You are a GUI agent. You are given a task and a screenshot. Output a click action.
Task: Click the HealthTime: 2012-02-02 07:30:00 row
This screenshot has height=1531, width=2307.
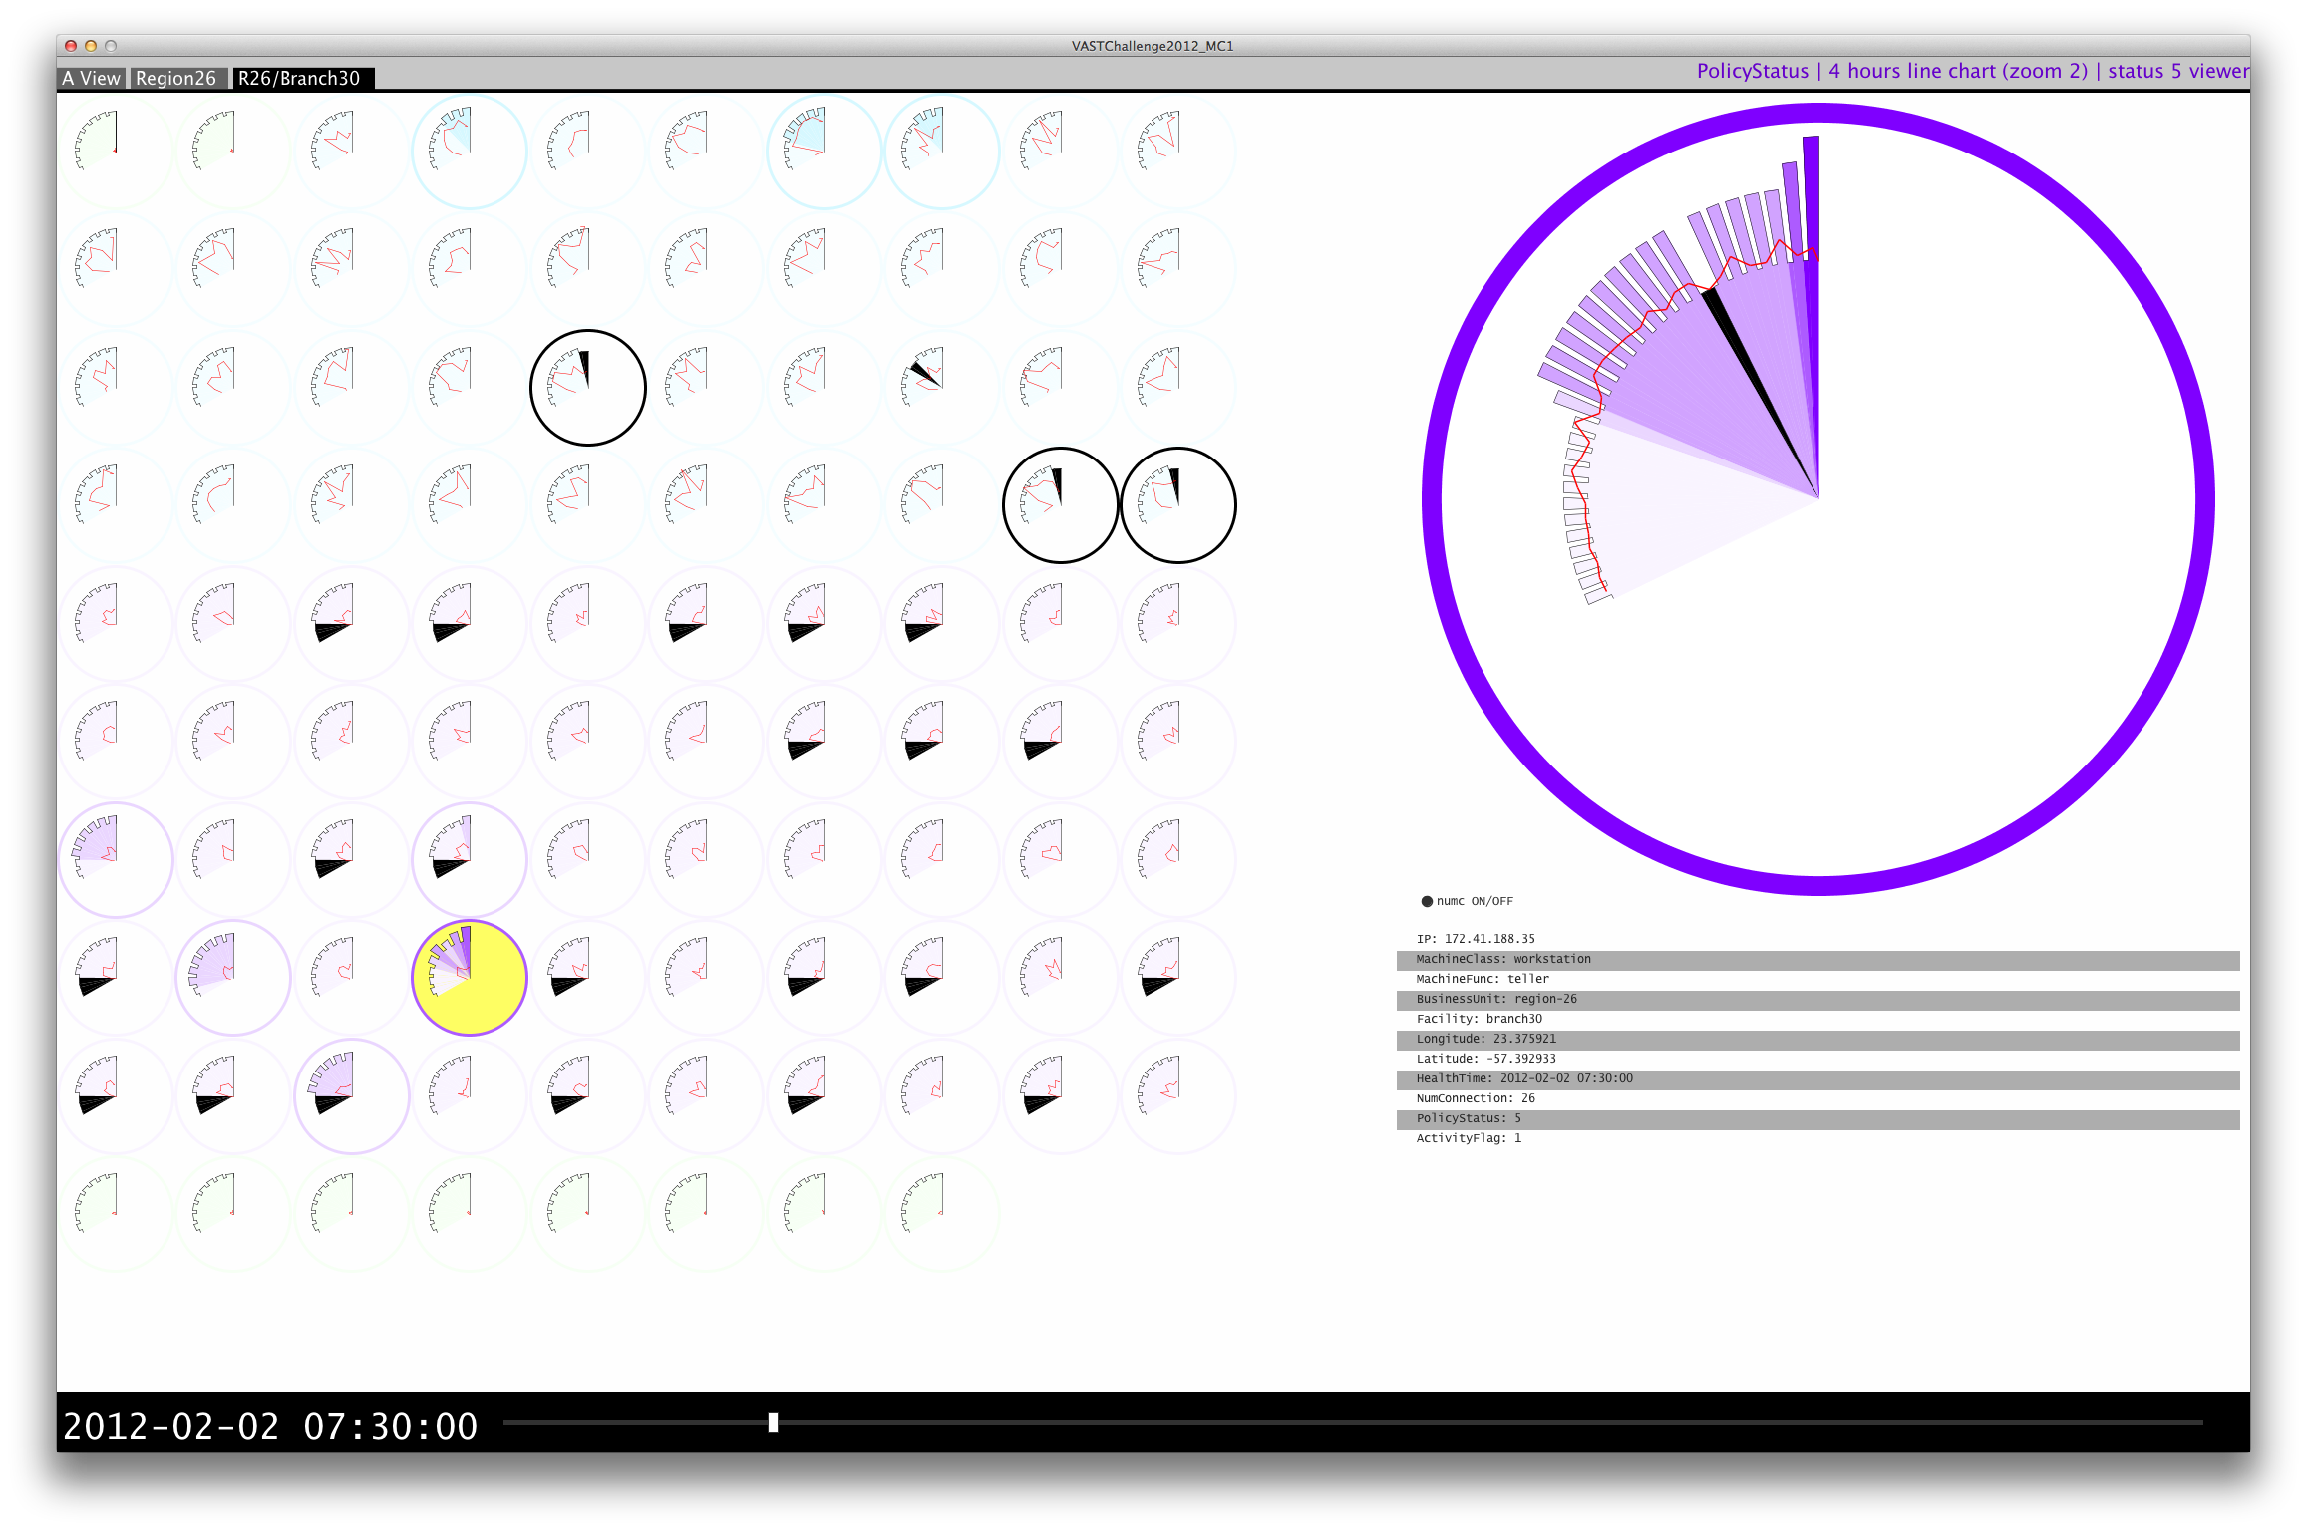pyautogui.click(x=1817, y=1078)
